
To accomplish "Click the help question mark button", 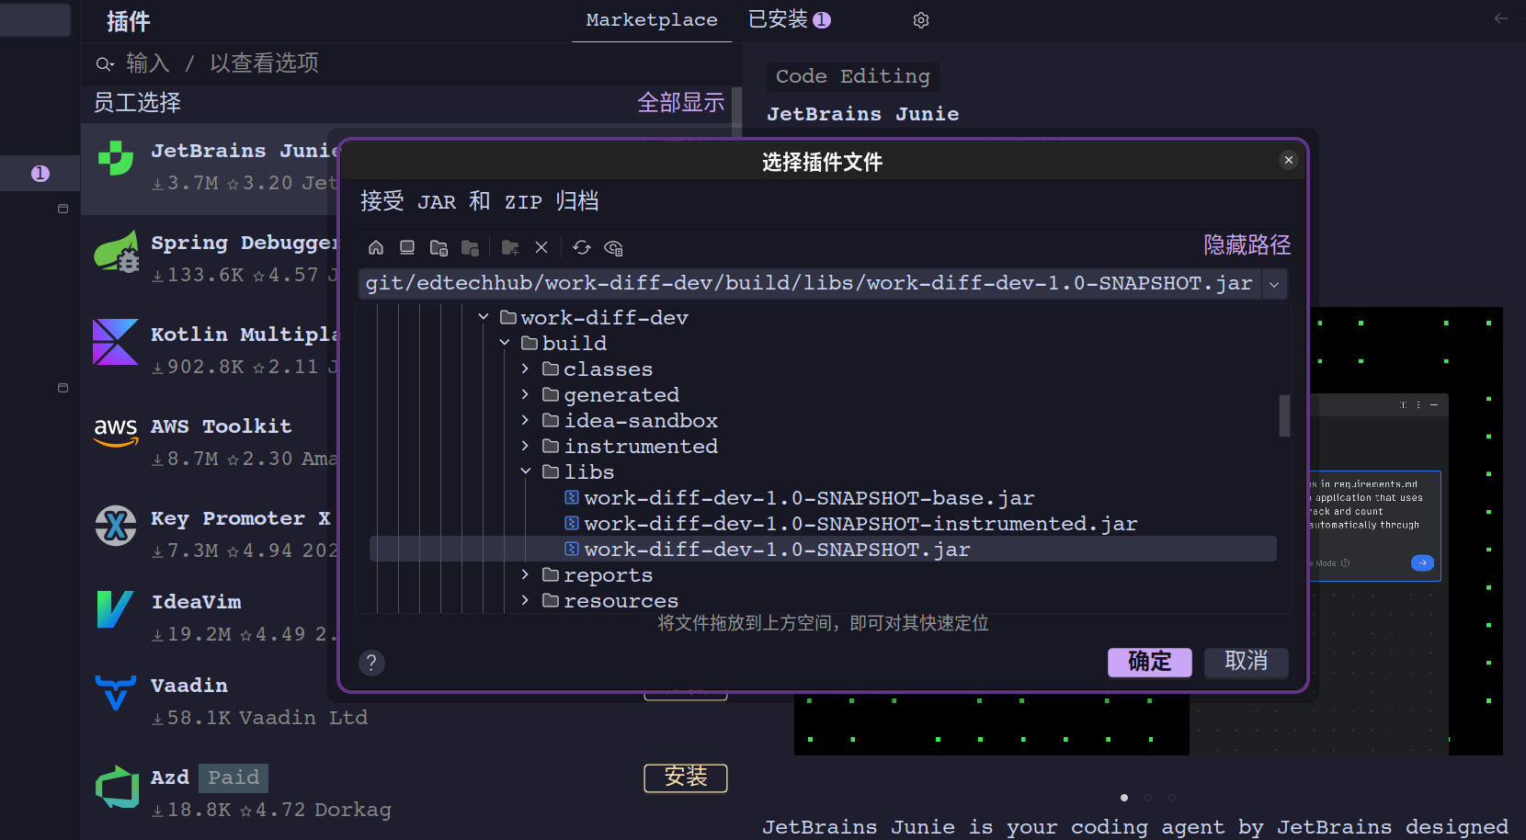I will point(371,663).
